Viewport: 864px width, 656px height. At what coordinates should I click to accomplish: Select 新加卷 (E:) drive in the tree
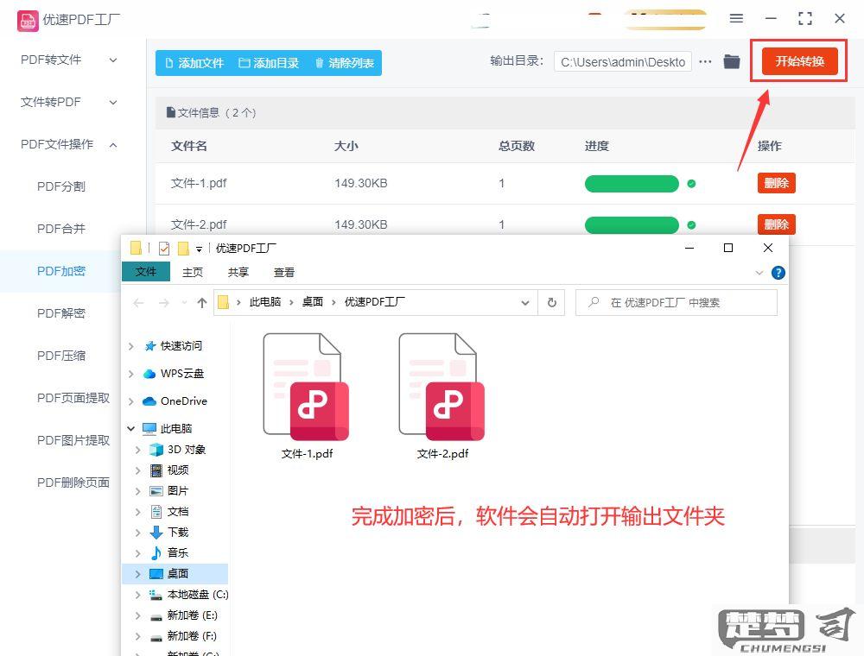(192, 615)
